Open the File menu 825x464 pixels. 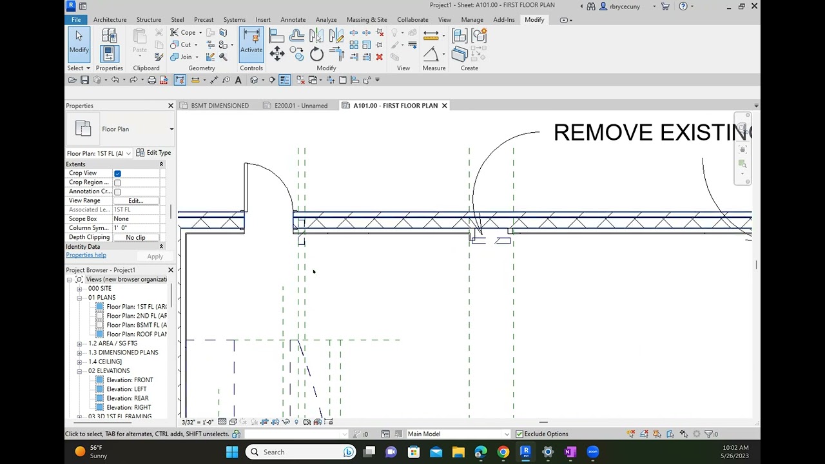click(x=76, y=20)
